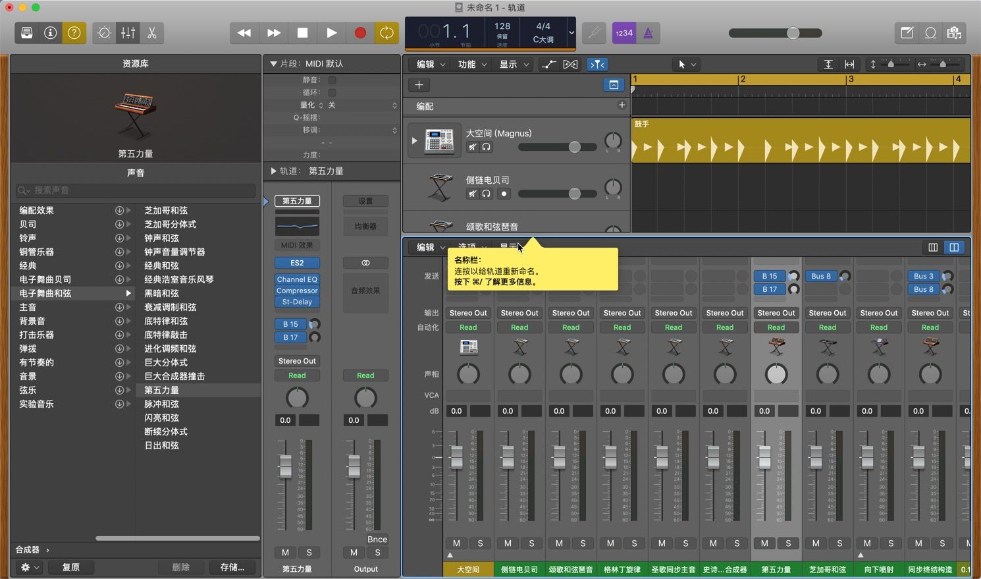The height and width of the screenshot is (579, 981).
Task: Solo the 侧链电贝司 track with headphone icon
Action: [486, 194]
